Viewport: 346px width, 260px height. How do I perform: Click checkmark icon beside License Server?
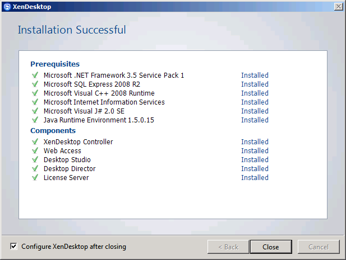(x=35, y=177)
